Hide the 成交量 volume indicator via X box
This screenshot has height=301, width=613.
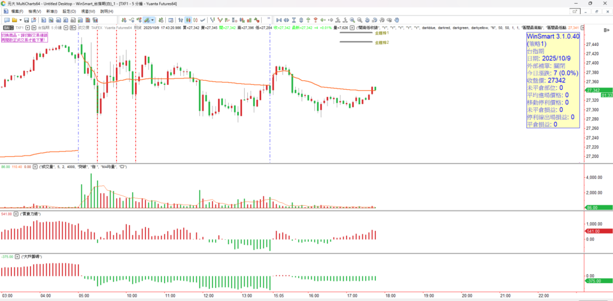click(34, 166)
